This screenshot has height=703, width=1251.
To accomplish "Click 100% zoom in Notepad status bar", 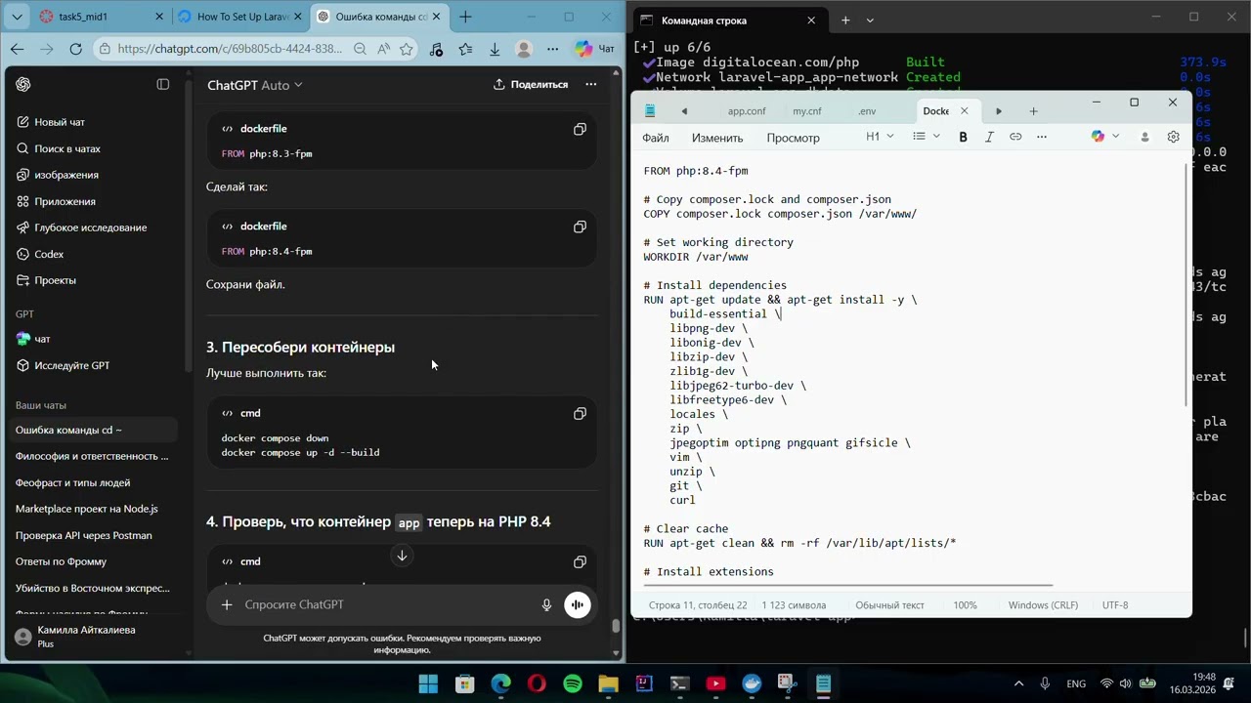I will pyautogui.click(x=965, y=605).
